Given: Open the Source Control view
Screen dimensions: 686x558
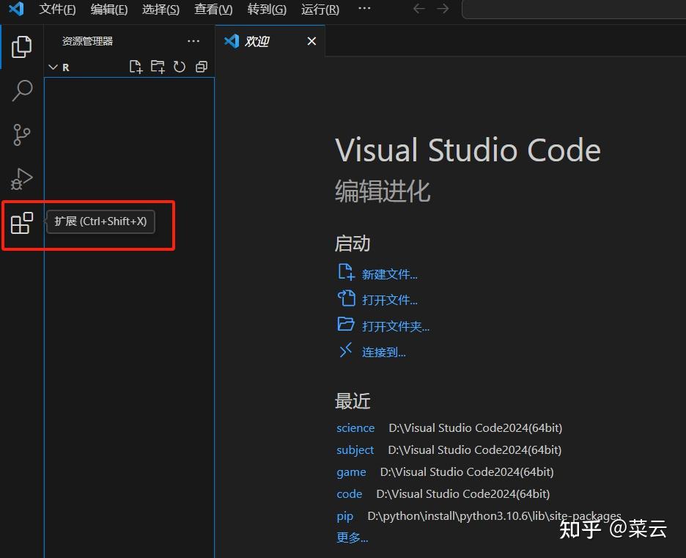Looking at the screenshot, I should pyautogui.click(x=21, y=135).
